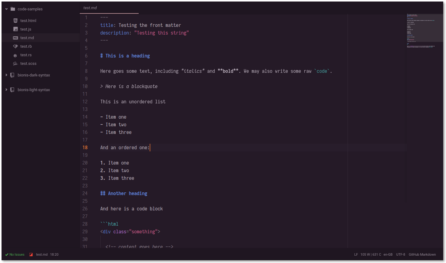Change the UTF-8 file encoding
The height and width of the screenshot is (263, 446).
[x=401, y=254]
